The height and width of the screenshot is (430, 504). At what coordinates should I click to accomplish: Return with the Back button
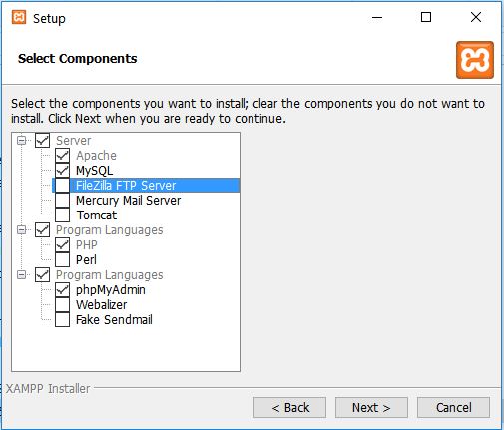pyautogui.click(x=289, y=407)
